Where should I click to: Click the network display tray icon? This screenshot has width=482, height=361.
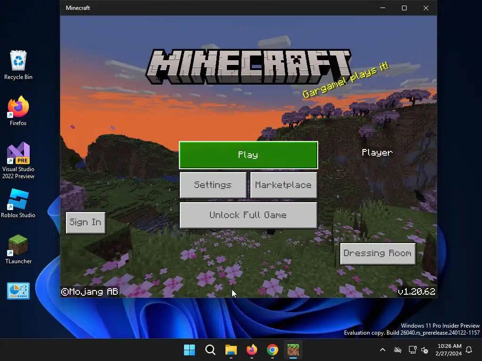coord(412,350)
